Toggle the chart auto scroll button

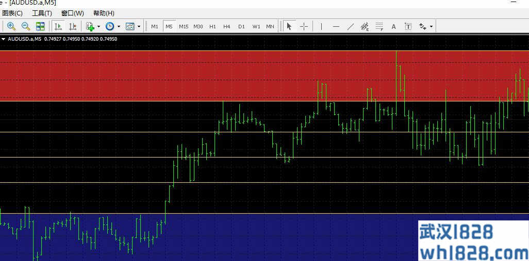(58, 26)
